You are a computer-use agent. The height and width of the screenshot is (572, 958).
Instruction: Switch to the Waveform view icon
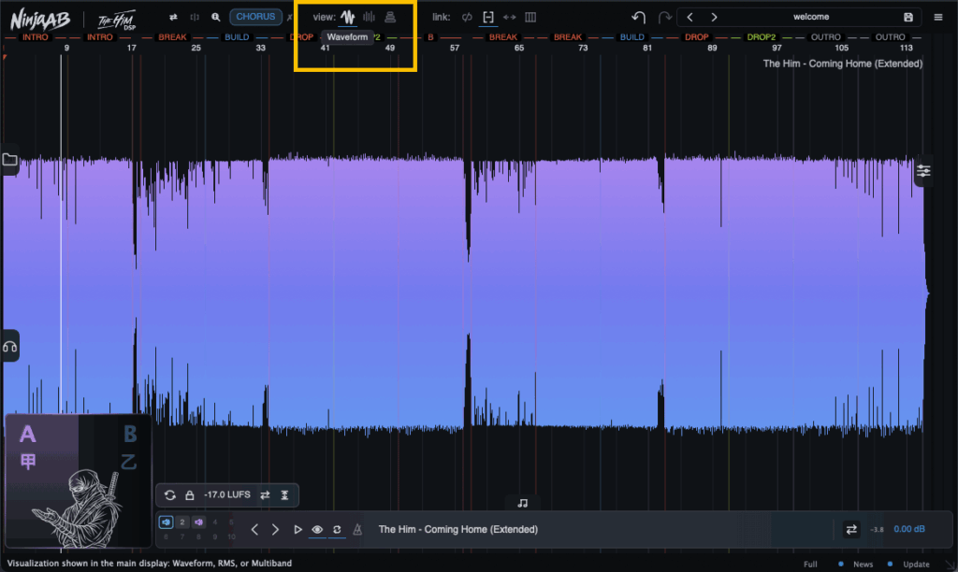point(348,17)
